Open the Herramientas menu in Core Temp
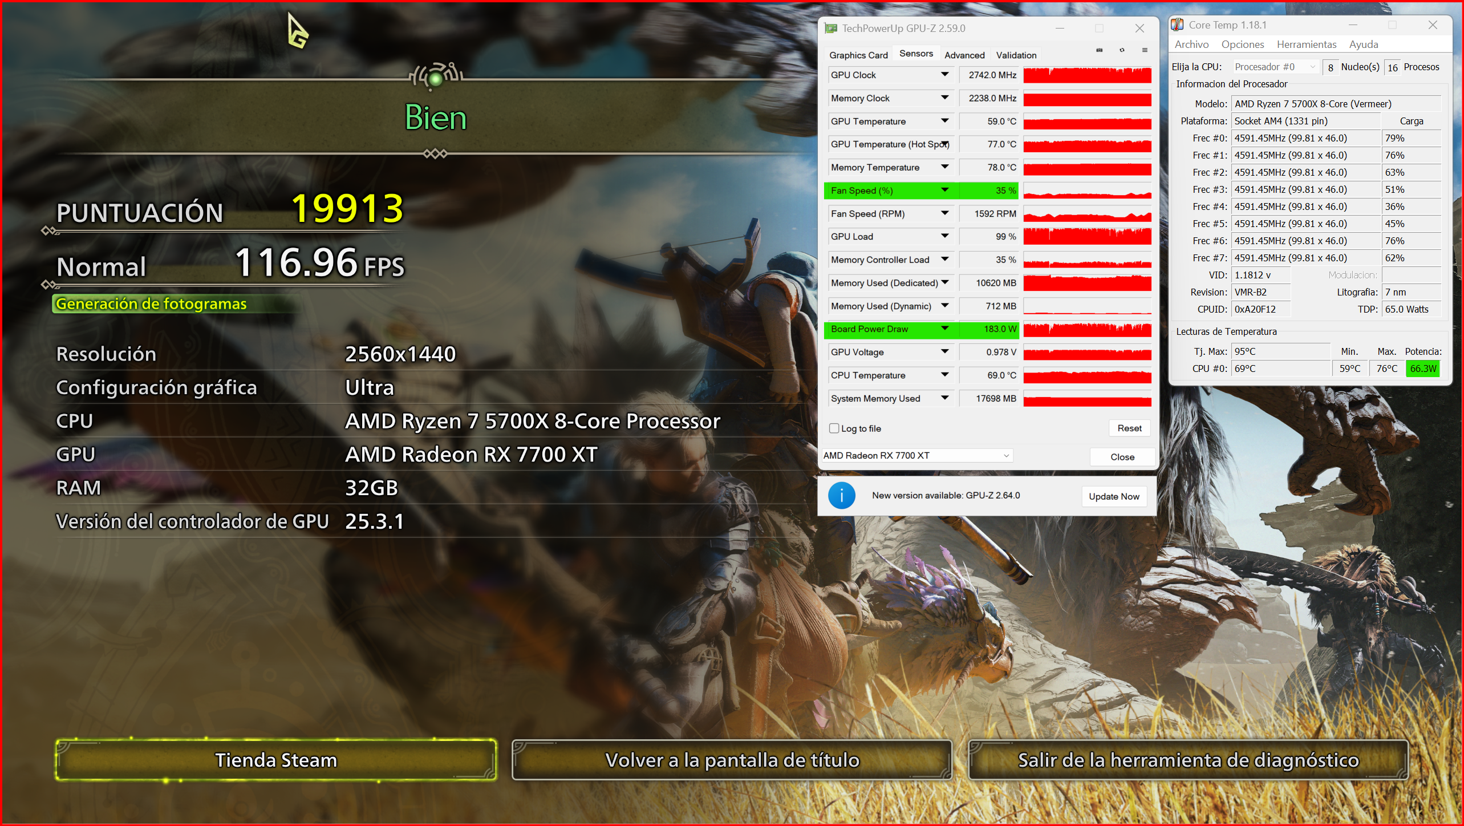Viewport: 1464px width, 826px height. pos(1306,44)
